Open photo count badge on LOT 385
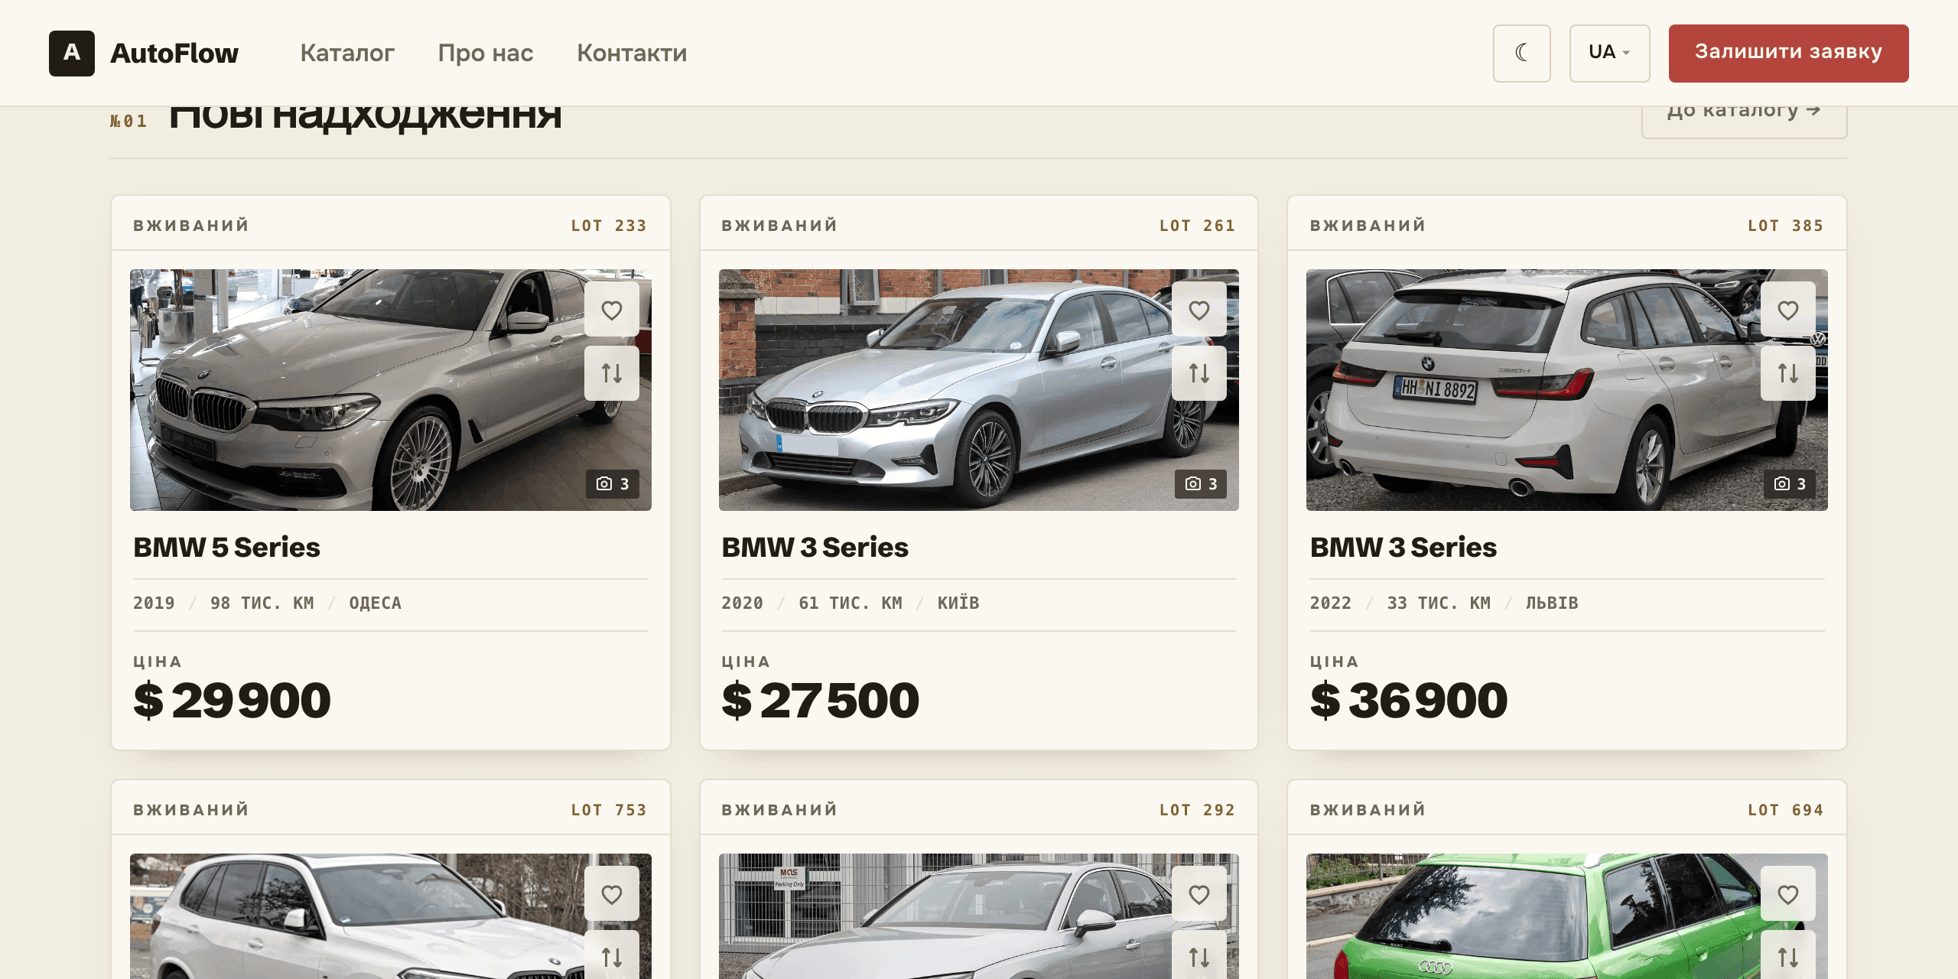Screen dimensions: 1958x979 pos(1789,484)
